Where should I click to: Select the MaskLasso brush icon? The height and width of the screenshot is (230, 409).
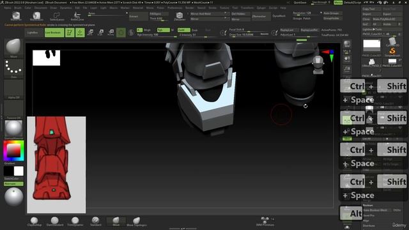point(36,16)
